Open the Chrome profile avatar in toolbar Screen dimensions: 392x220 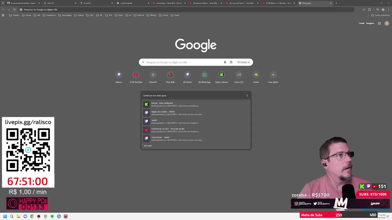click(x=383, y=9)
